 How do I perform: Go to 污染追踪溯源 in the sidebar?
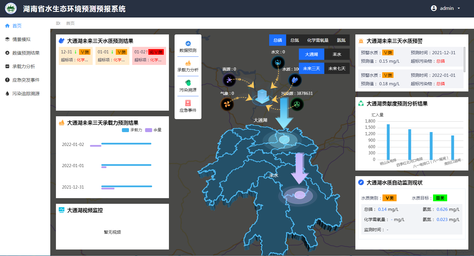(x=26, y=94)
